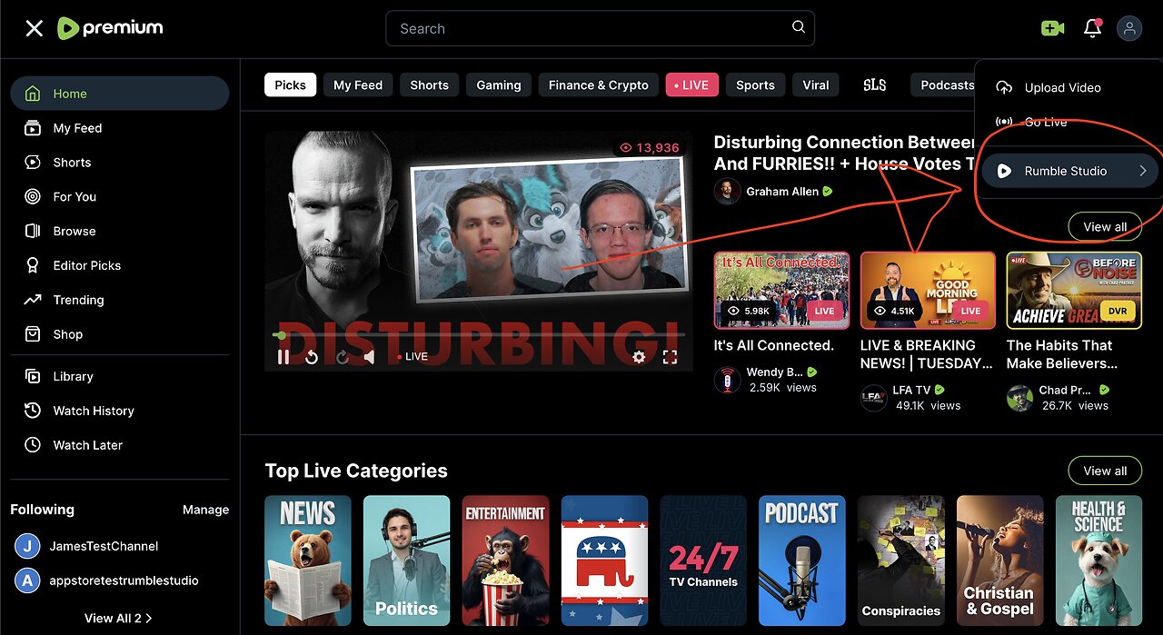Screen dimensions: 1163x635
Task: Open Wendy B channel avatar
Action: [x=727, y=380]
